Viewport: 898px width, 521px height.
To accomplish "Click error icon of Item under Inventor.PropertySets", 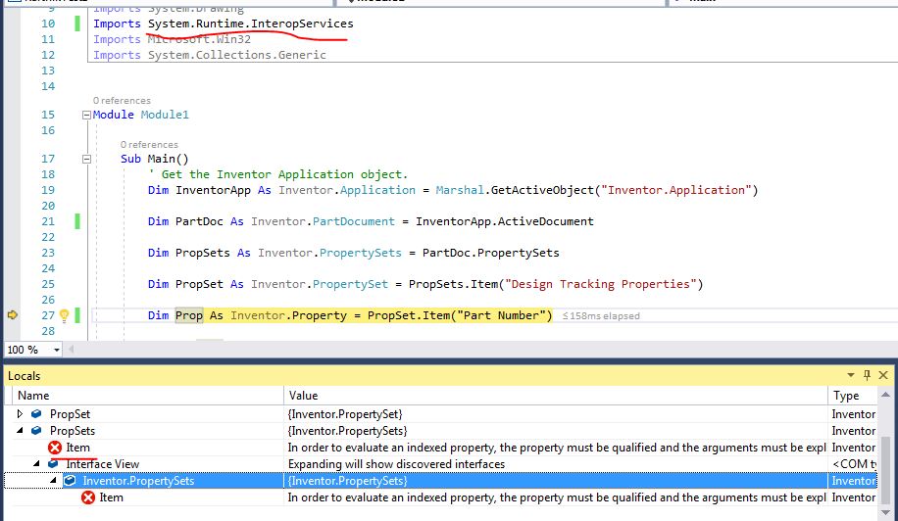I will point(87,497).
